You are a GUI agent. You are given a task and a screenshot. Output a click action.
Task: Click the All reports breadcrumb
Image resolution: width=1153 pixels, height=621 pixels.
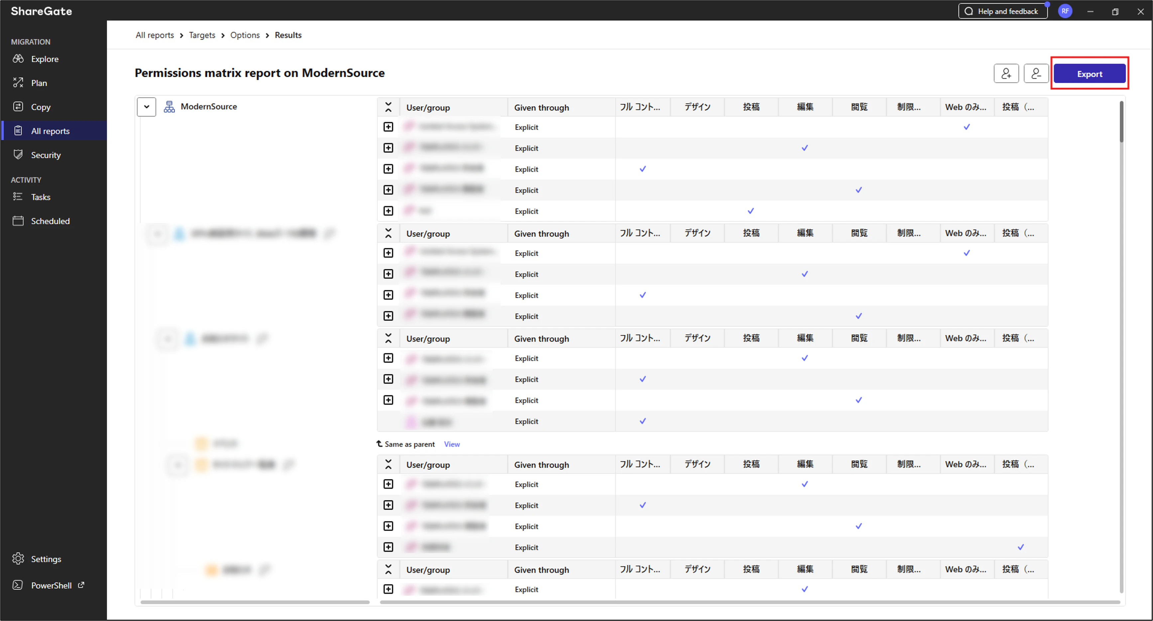155,35
